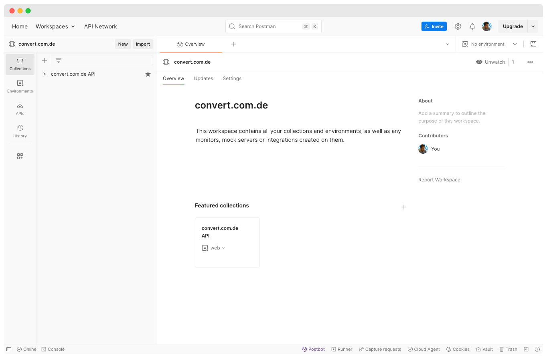The image size is (547, 358).
Task: Click the convert.com.de API tree label
Action: click(x=73, y=74)
